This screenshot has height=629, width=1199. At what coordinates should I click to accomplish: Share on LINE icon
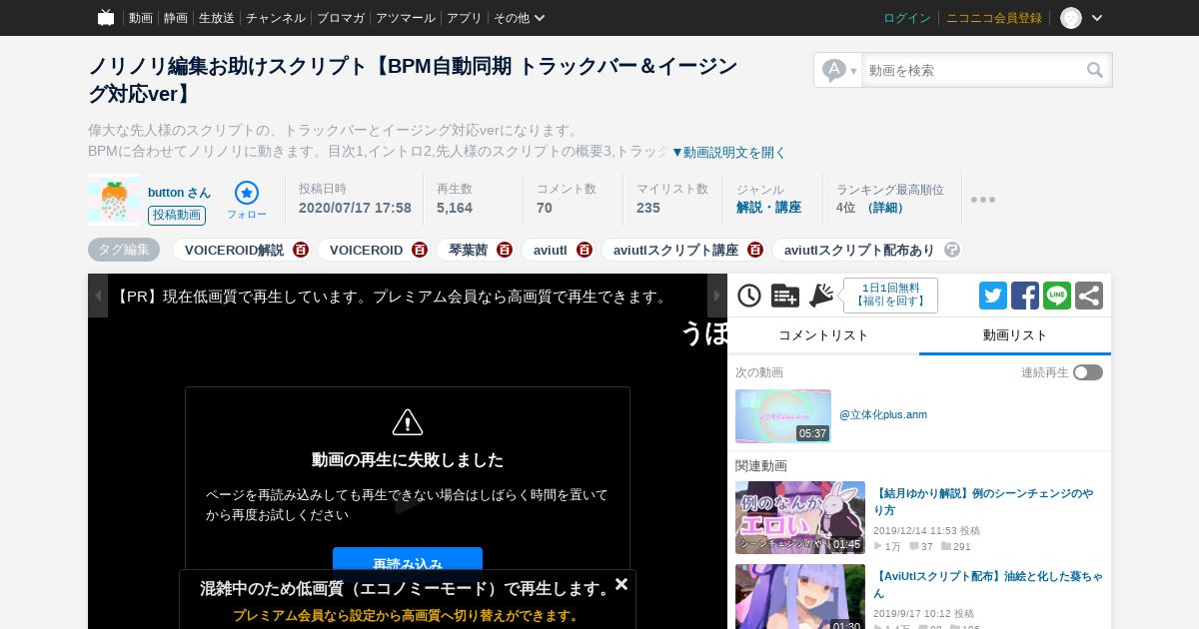[1057, 296]
